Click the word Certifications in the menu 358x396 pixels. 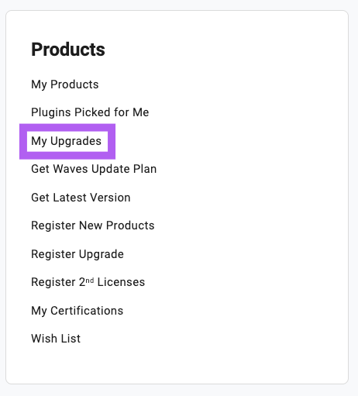click(87, 311)
